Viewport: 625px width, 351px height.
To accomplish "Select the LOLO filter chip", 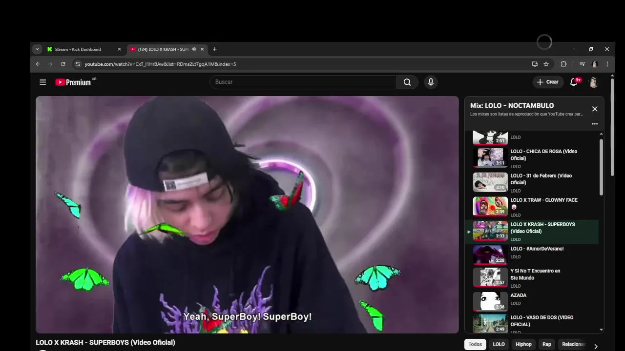I will [x=499, y=344].
